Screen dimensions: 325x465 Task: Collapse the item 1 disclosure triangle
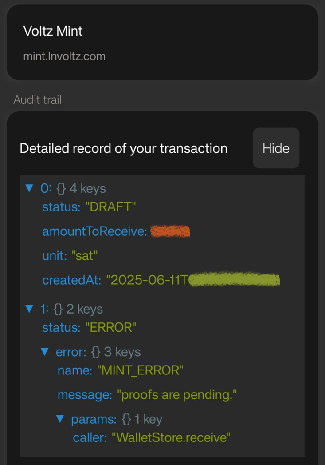(29, 309)
